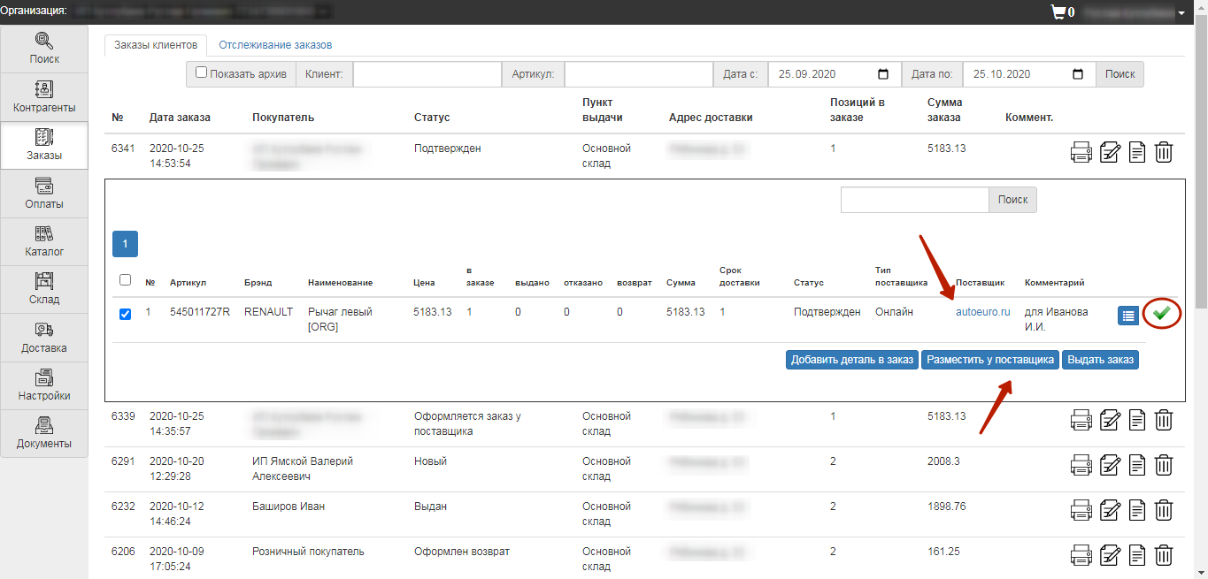Open the document icon for order 6339
Screen dimensions: 1208x579
1137,420
